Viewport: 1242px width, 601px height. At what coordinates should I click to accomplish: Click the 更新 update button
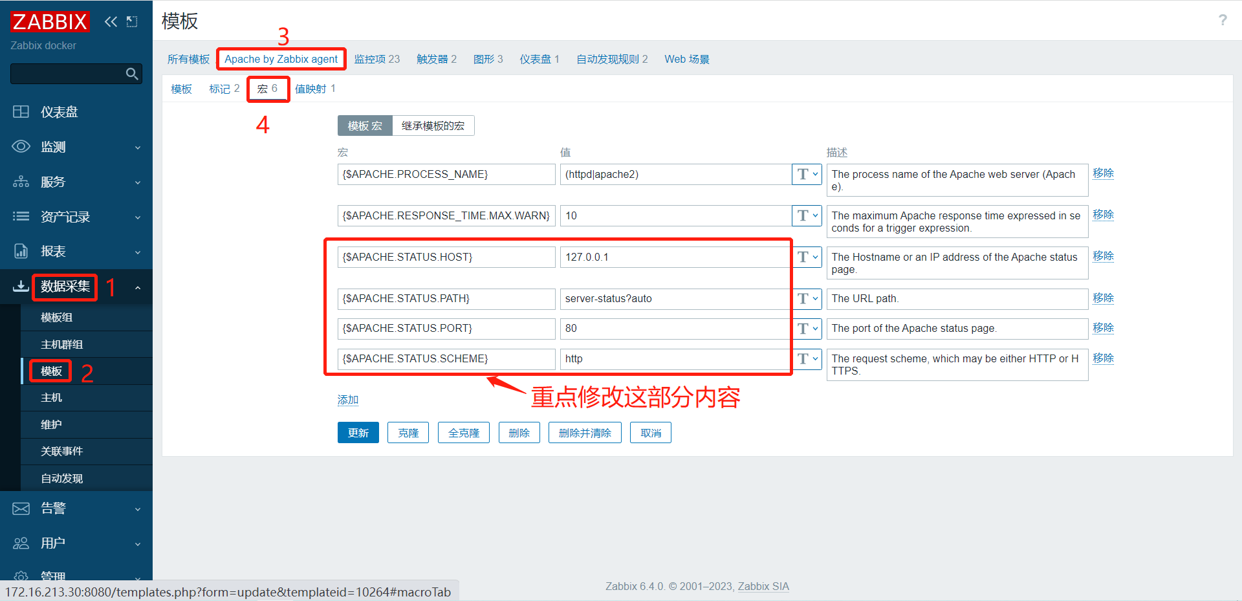(358, 433)
